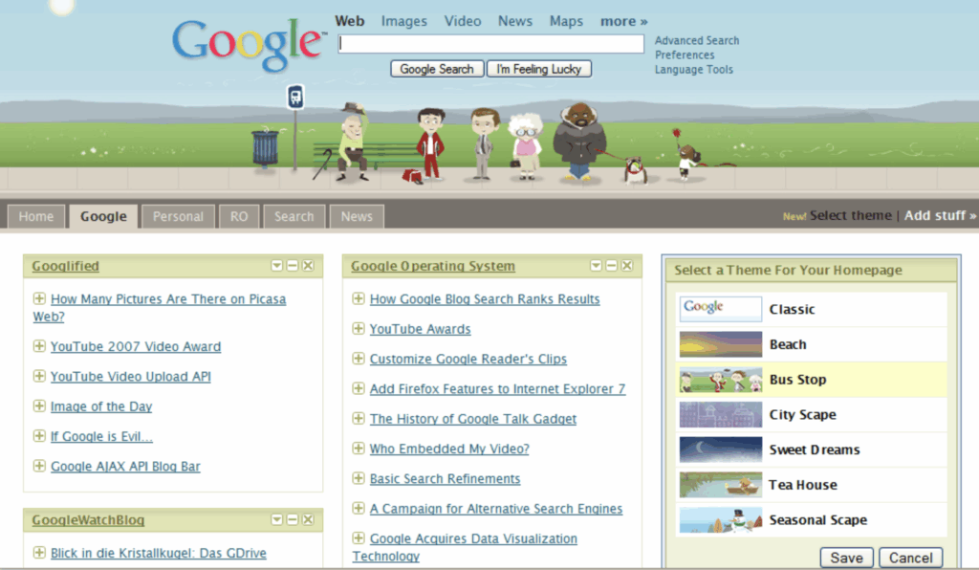Close the Google Operating System widget
The height and width of the screenshot is (570, 979).
pos(628,266)
